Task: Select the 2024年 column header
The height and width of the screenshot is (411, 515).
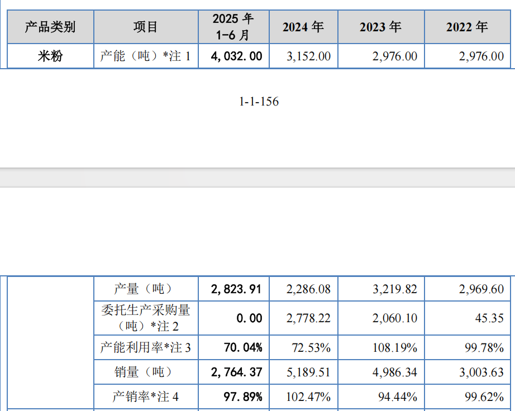Action: tap(303, 26)
